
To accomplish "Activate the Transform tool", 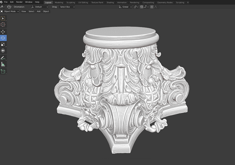I will click(3, 51).
